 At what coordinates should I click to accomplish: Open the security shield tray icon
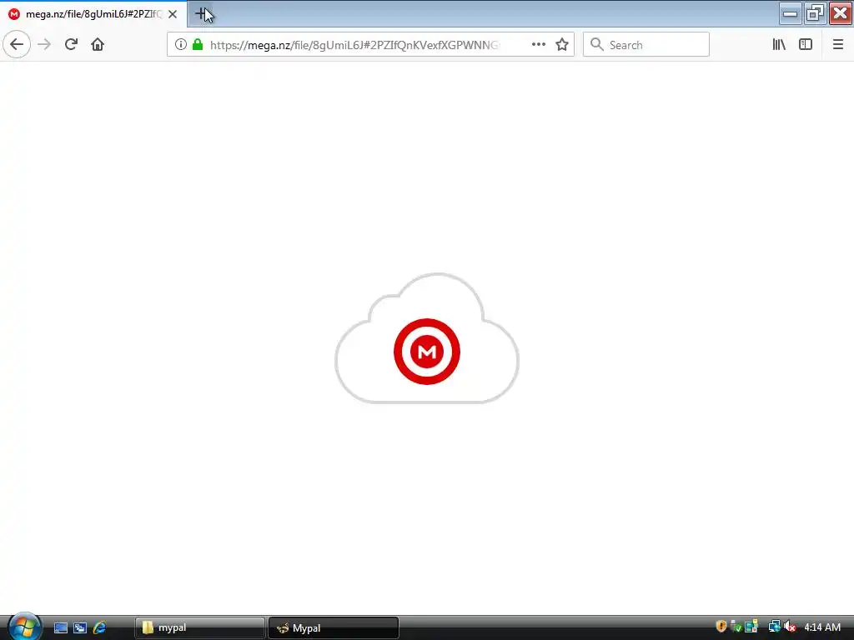(x=721, y=627)
